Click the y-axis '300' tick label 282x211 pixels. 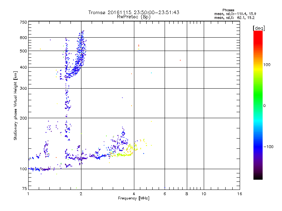[23, 89]
